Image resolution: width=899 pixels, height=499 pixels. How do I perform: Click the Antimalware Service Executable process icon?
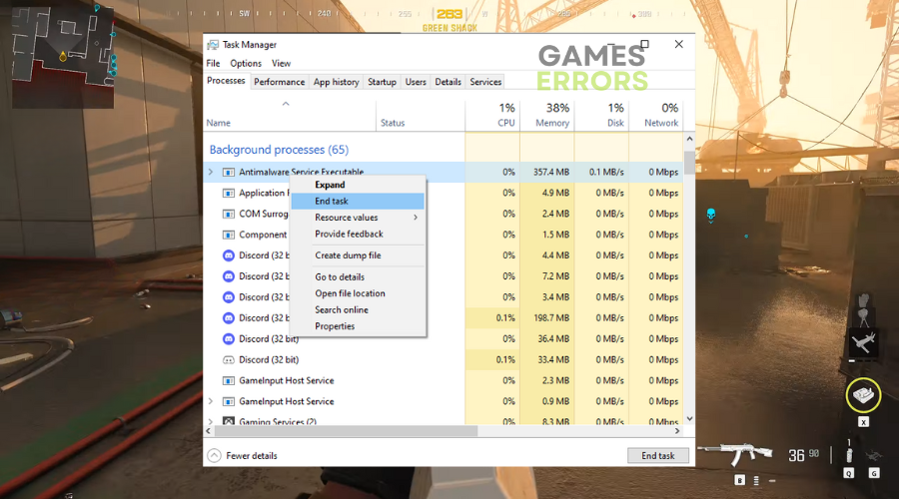coord(228,172)
